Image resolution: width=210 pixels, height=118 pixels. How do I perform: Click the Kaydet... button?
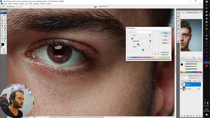[166, 43]
